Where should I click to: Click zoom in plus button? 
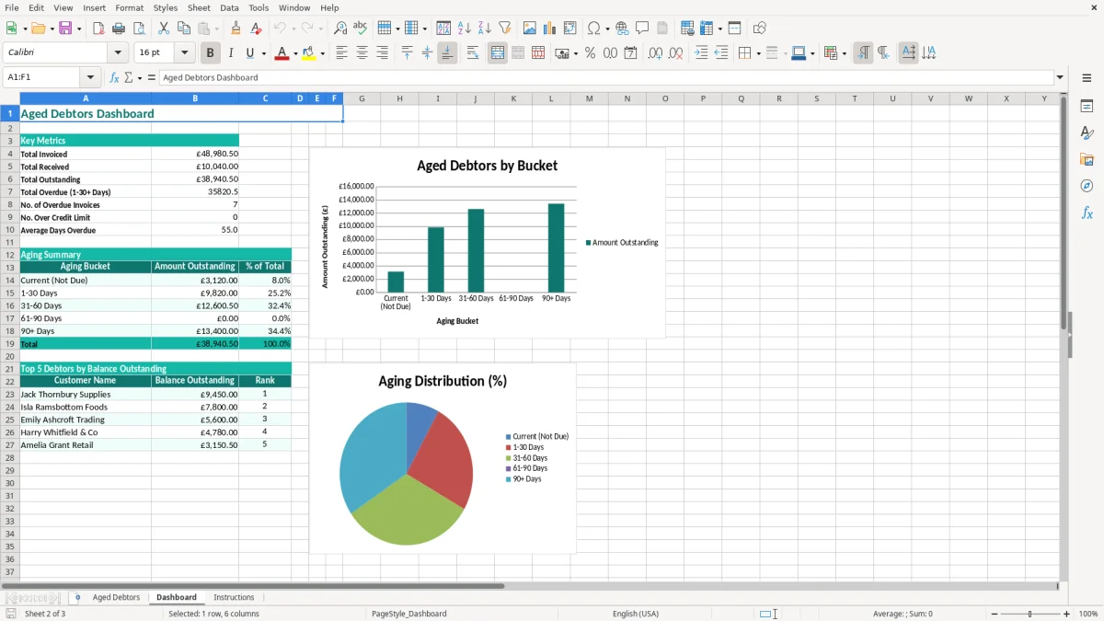coord(1067,614)
